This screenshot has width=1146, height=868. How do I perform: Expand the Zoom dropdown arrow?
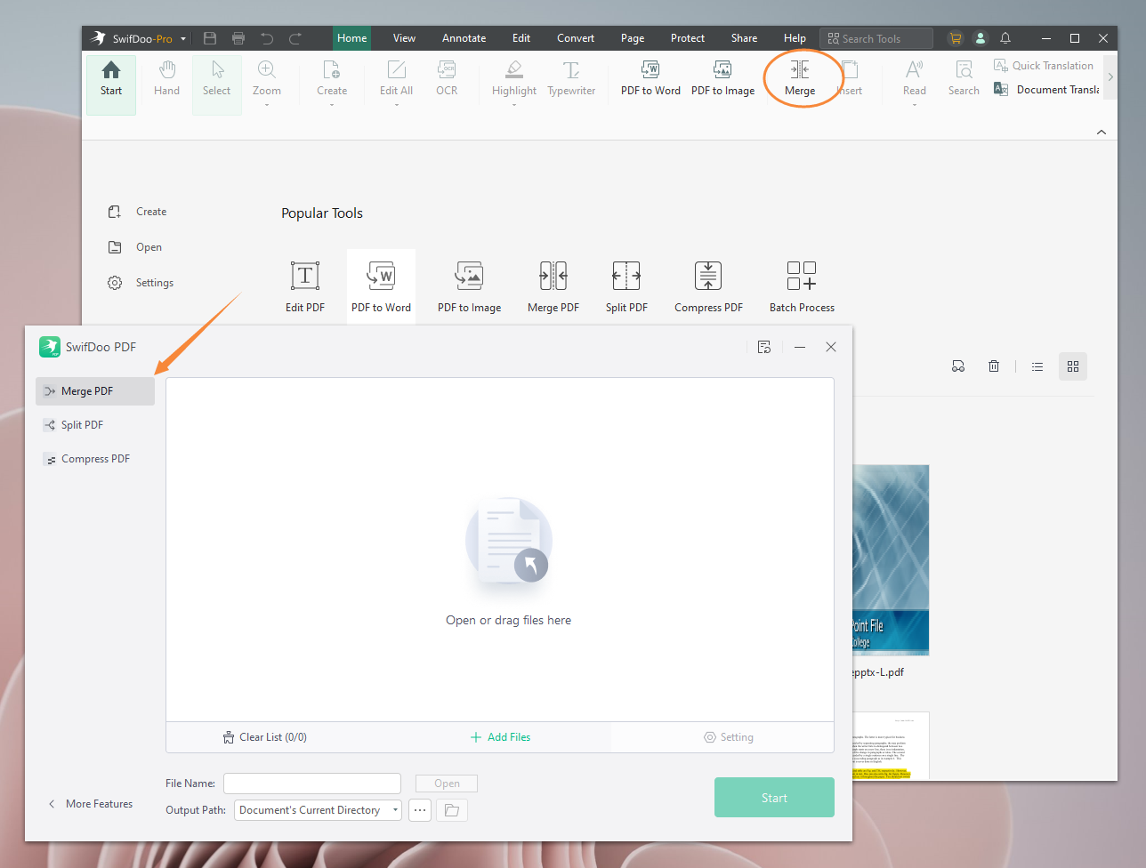click(266, 105)
